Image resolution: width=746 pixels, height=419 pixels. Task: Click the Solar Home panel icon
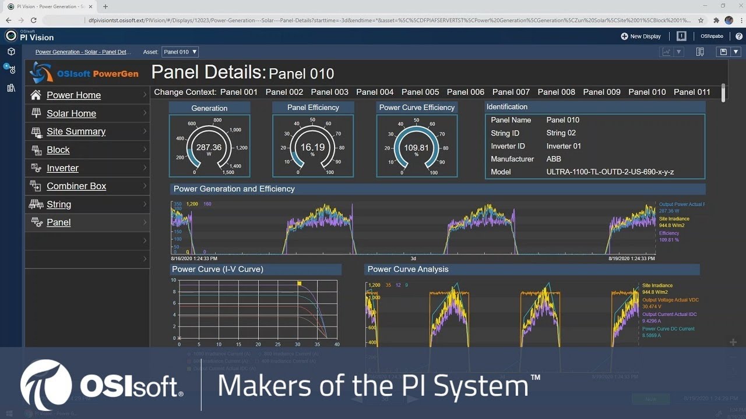click(36, 113)
